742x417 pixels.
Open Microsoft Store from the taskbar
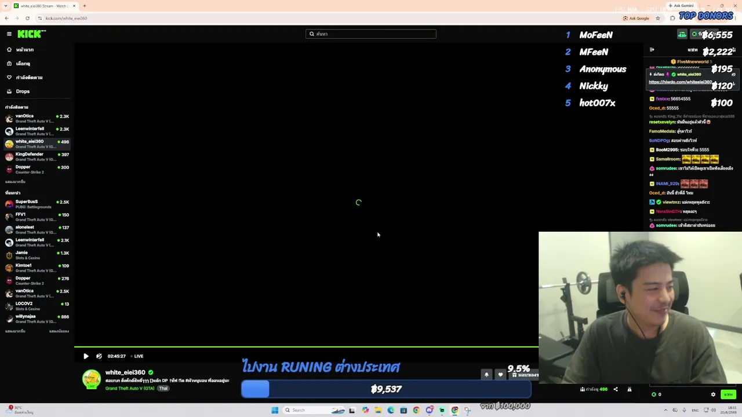403,410
